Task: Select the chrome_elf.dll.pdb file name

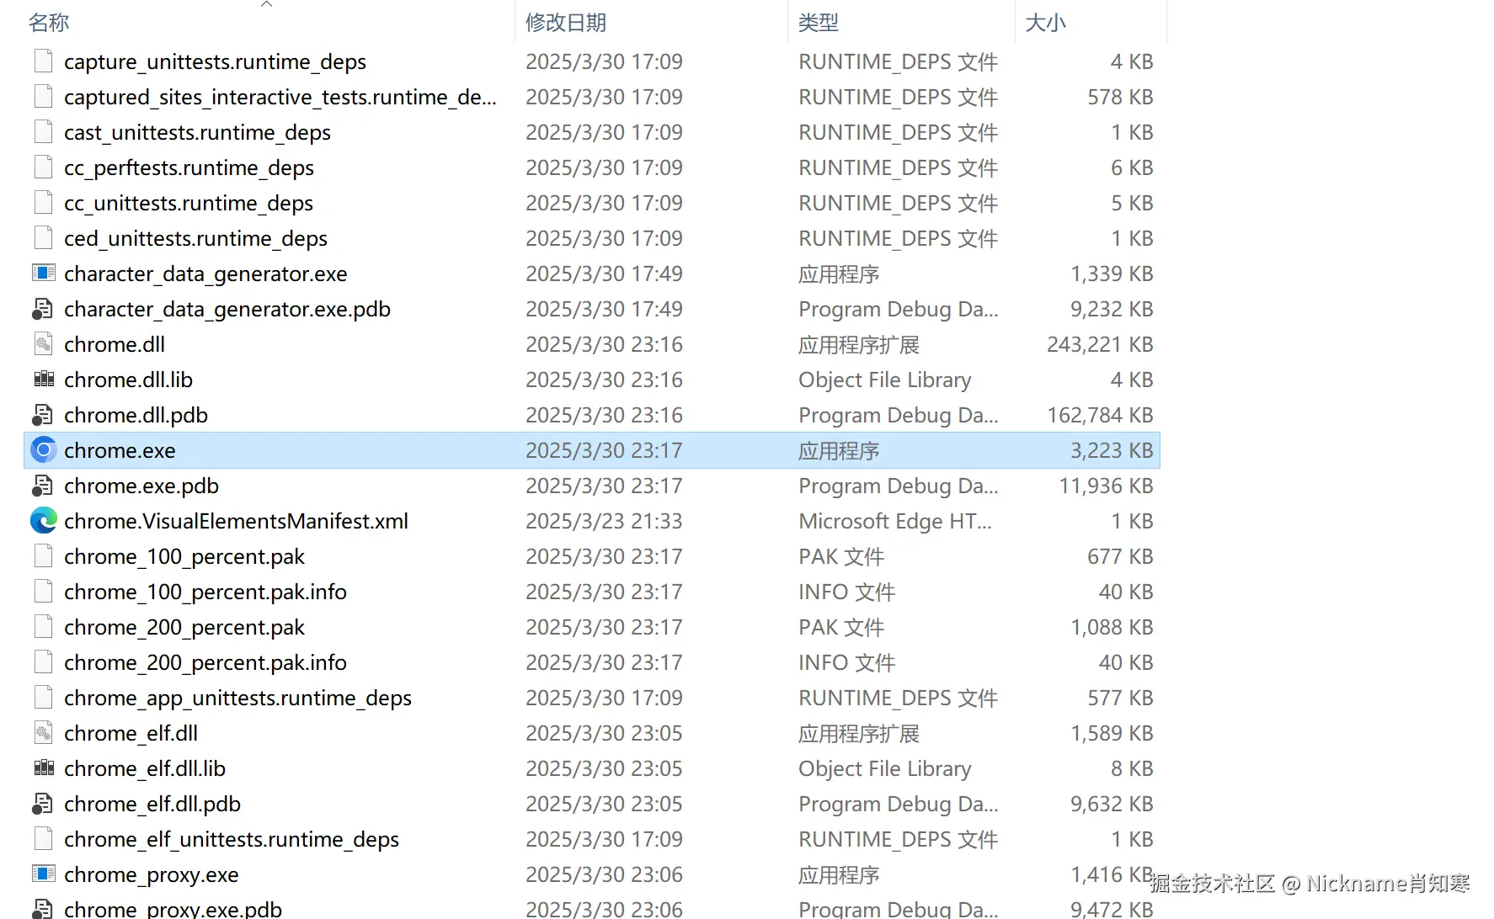Action: (152, 805)
